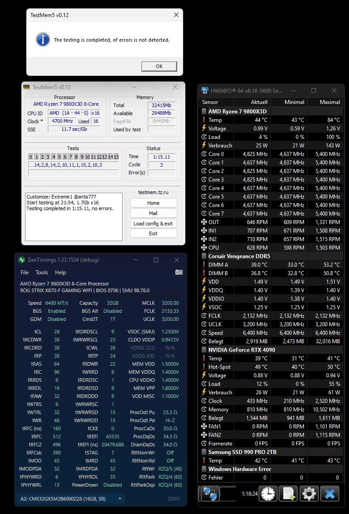Click 'AMD Ryzen 7 9800X3D 8-Core' processor text

point(66,104)
